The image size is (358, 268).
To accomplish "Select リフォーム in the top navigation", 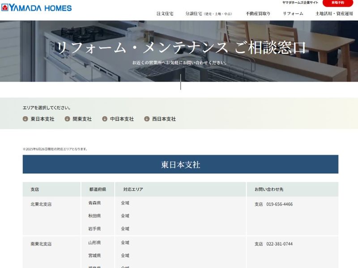I will [293, 13].
